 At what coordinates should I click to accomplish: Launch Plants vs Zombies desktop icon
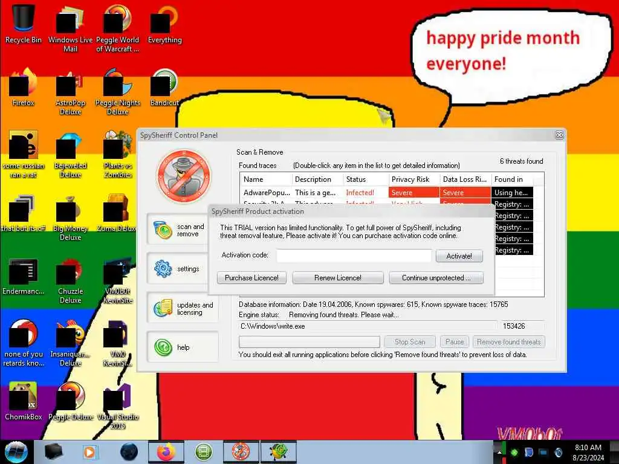click(x=118, y=154)
